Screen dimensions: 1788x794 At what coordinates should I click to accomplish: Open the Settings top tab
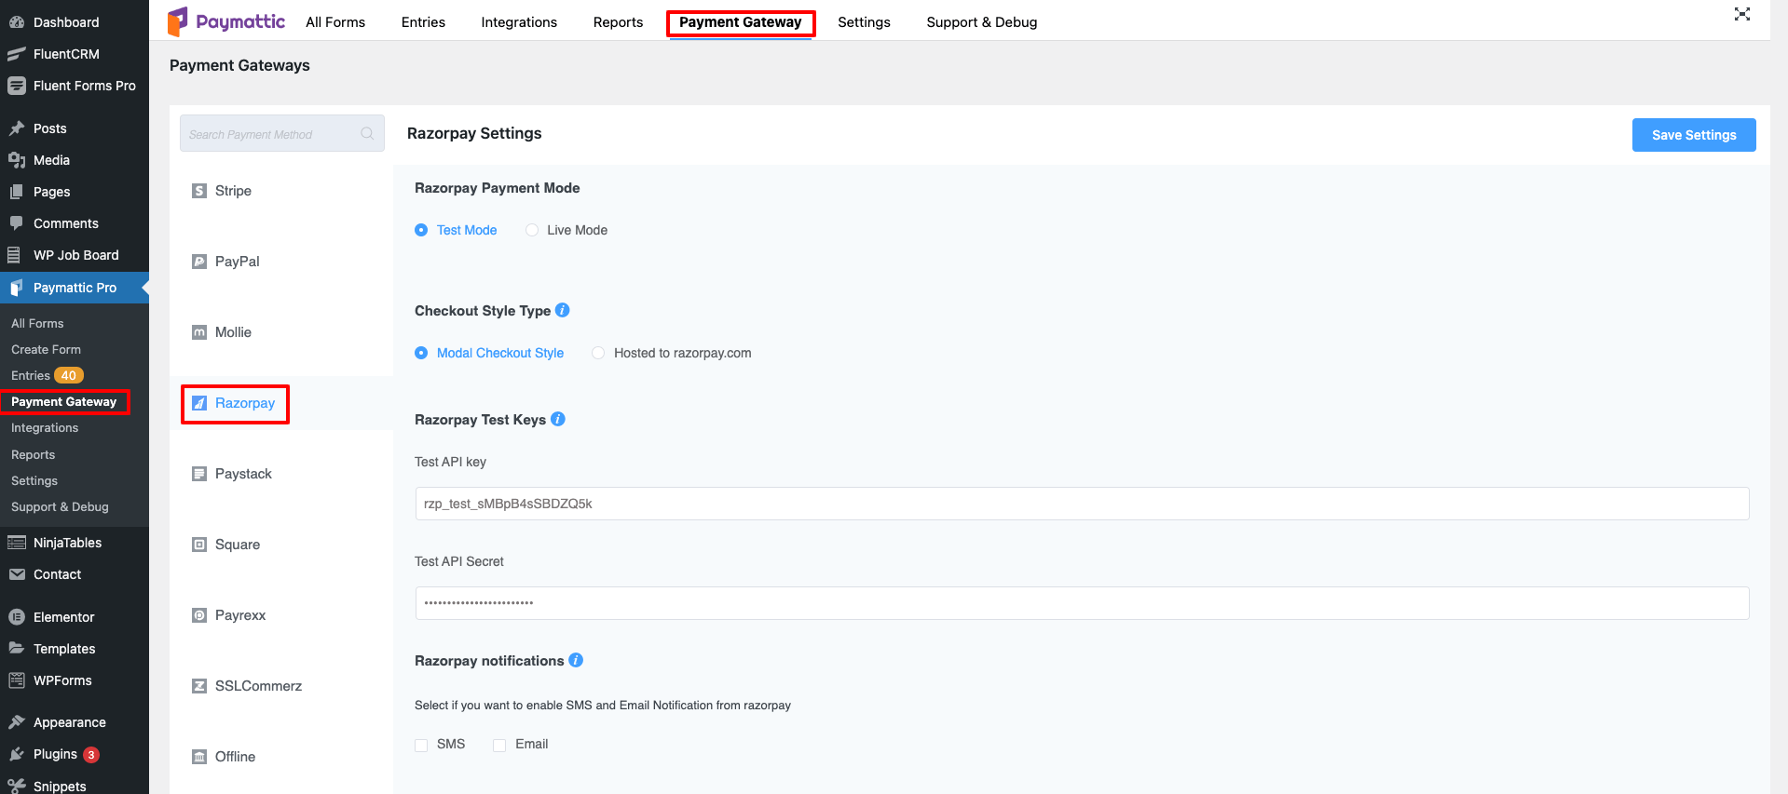point(864,22)
